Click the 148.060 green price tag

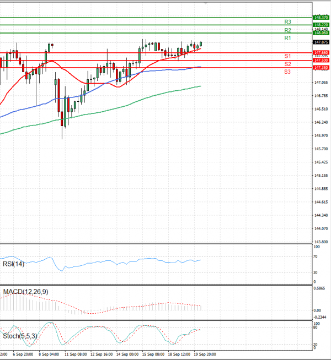(321, 33)
